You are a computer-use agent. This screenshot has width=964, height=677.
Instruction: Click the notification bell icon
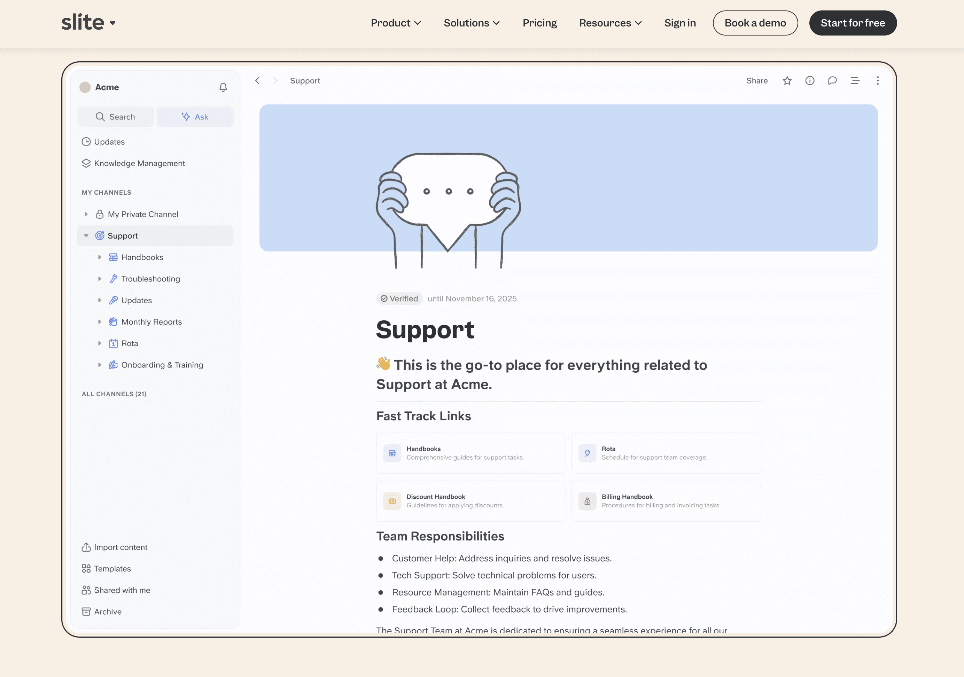pos(223,87)
